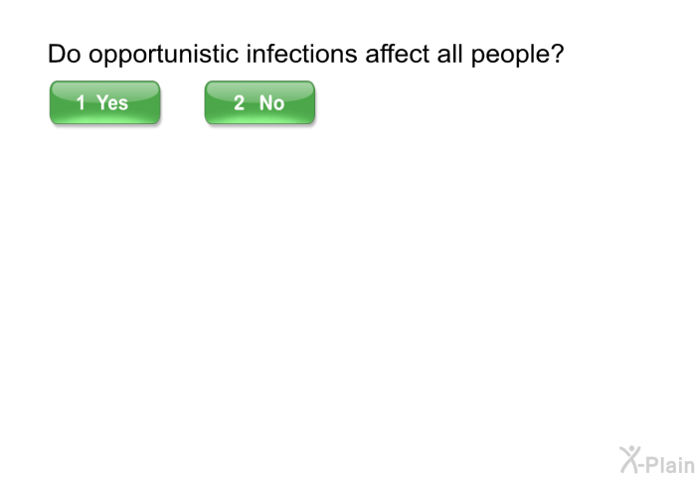
Task: Click the "Plain" text of the X-Plain logo
Action: pyautogui.click(x=671, y=464)
